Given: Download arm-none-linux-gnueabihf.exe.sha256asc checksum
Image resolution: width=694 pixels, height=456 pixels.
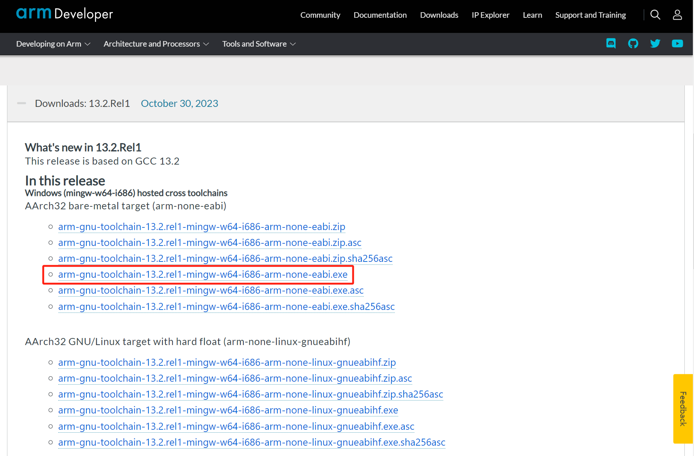Looking at the screenshot, I should tap(252, 442).
